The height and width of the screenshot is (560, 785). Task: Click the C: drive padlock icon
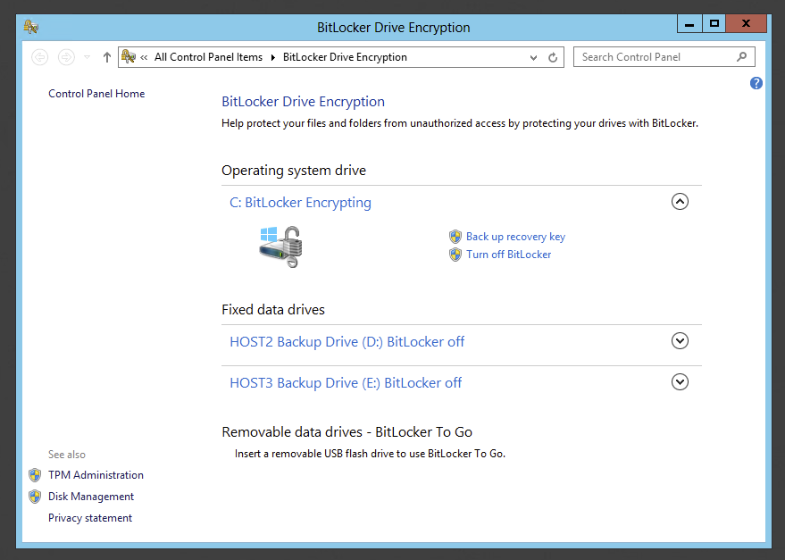[281, 247]
